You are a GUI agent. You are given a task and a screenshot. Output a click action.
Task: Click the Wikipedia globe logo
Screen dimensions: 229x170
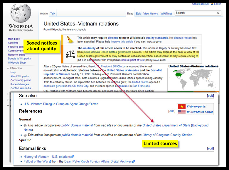tap(20, 14)
